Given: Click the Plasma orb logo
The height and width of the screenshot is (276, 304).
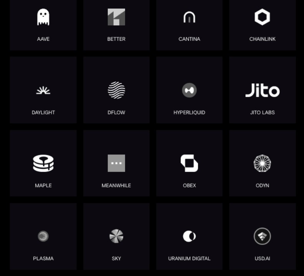Looking at the screenshot, I should click(43, 236).
